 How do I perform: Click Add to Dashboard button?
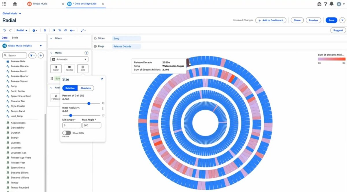271,20
